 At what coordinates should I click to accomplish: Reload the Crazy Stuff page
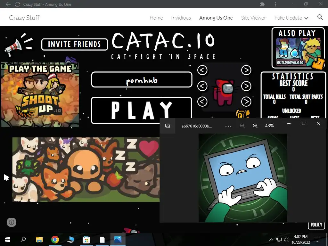[x=17, y=4]
